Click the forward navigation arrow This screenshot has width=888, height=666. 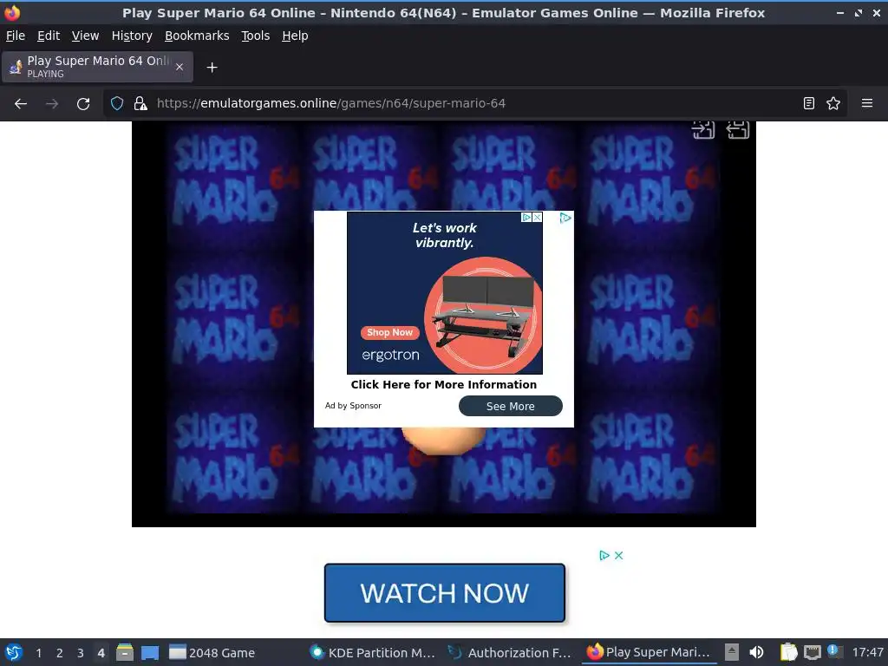click(51, 104)
